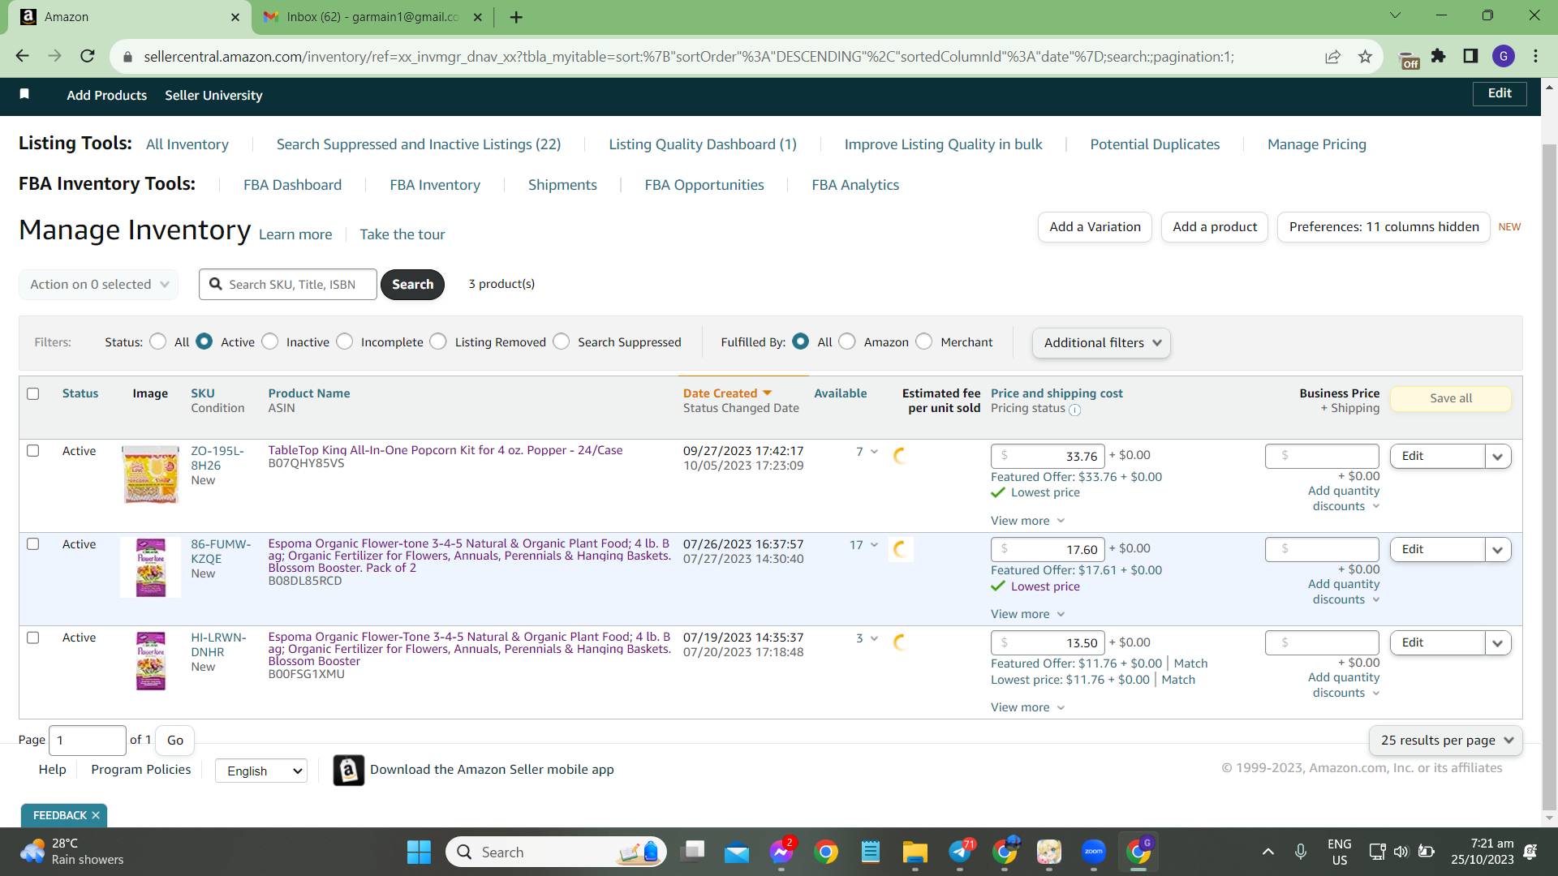The width and height of the screenshot is (1558, 876).
Task: Open the Windows Start menu
Action: tap(419, 852)
